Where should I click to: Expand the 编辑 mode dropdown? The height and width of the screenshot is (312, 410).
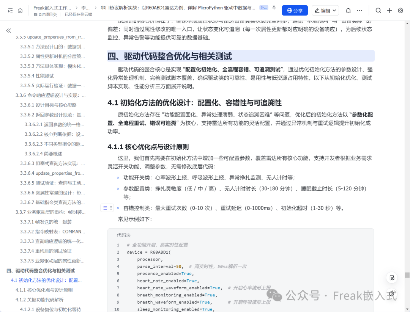[325, 11]
